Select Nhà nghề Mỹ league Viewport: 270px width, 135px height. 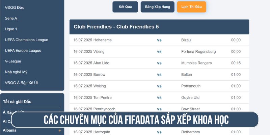[16, 72]
